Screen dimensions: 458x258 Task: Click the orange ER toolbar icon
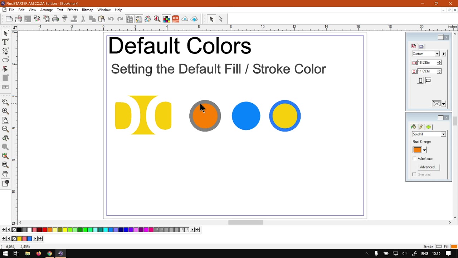pyautogui.click(x=176, y=19)
